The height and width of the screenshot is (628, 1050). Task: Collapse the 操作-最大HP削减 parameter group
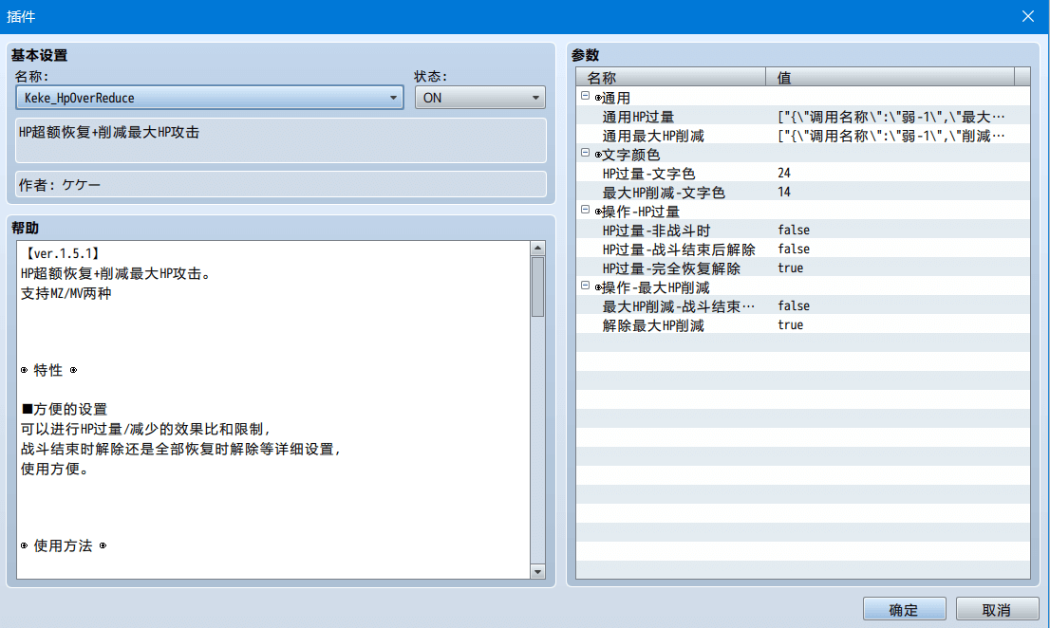(585, 286)
